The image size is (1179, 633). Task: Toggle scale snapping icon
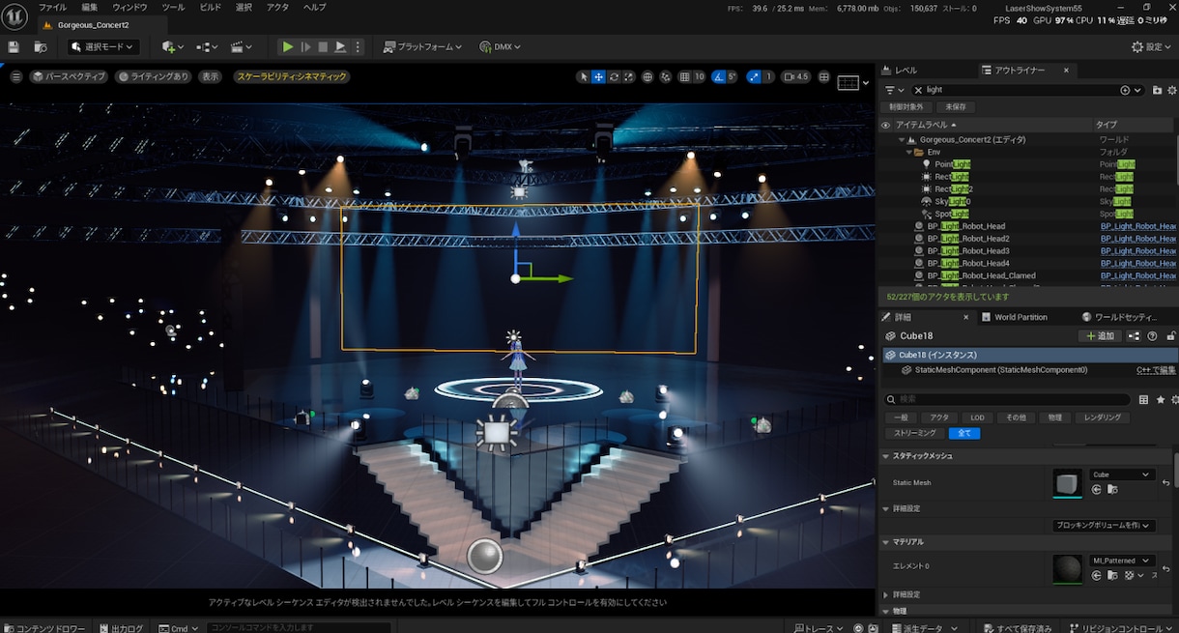(x=754, y=76)
